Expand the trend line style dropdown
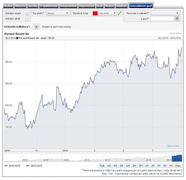The width and height of the screenshot is (186, 180). 108,13
